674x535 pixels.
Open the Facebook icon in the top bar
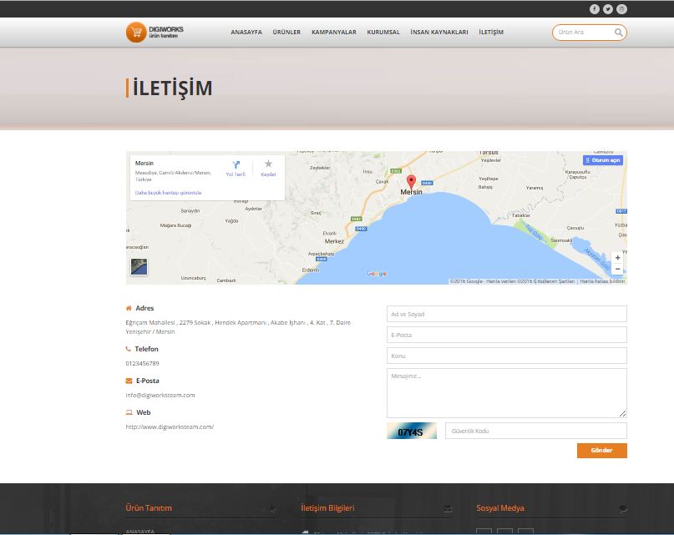coord(594,9)
